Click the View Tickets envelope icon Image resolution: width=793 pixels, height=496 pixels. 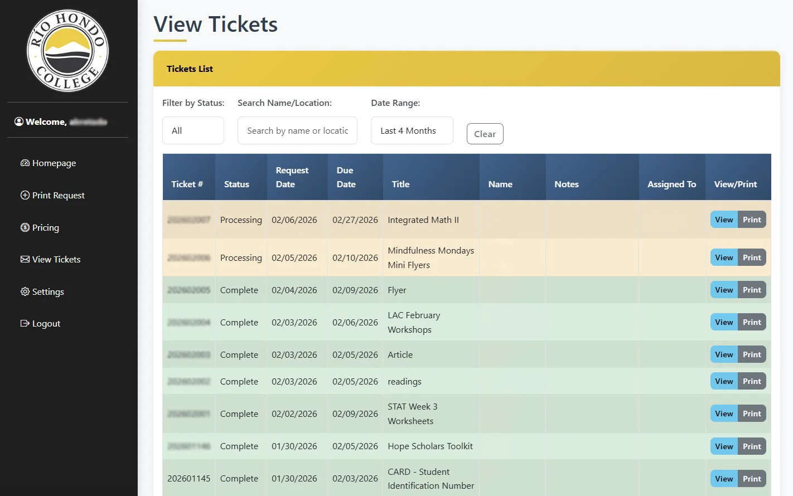[25, 259]
